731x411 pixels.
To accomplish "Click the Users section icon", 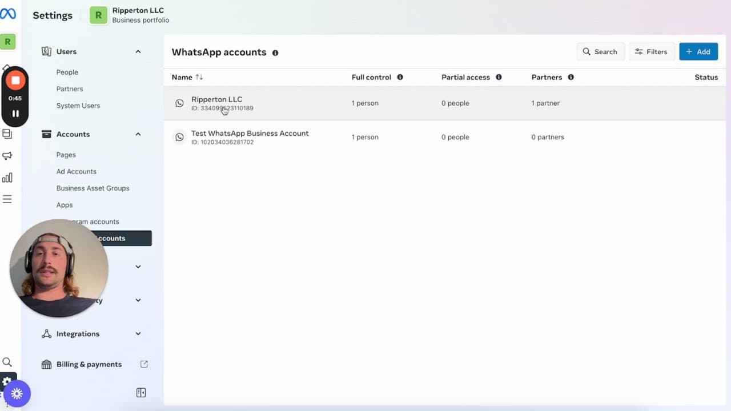I will click(46, 51).
